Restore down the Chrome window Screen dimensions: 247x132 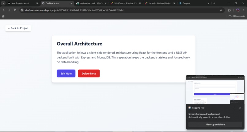236,3
